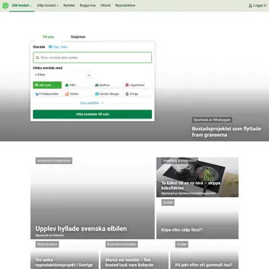Click Inredning & inspiration tag on the elbilen card
Viewport: 269px width, 269px height.
54,161
